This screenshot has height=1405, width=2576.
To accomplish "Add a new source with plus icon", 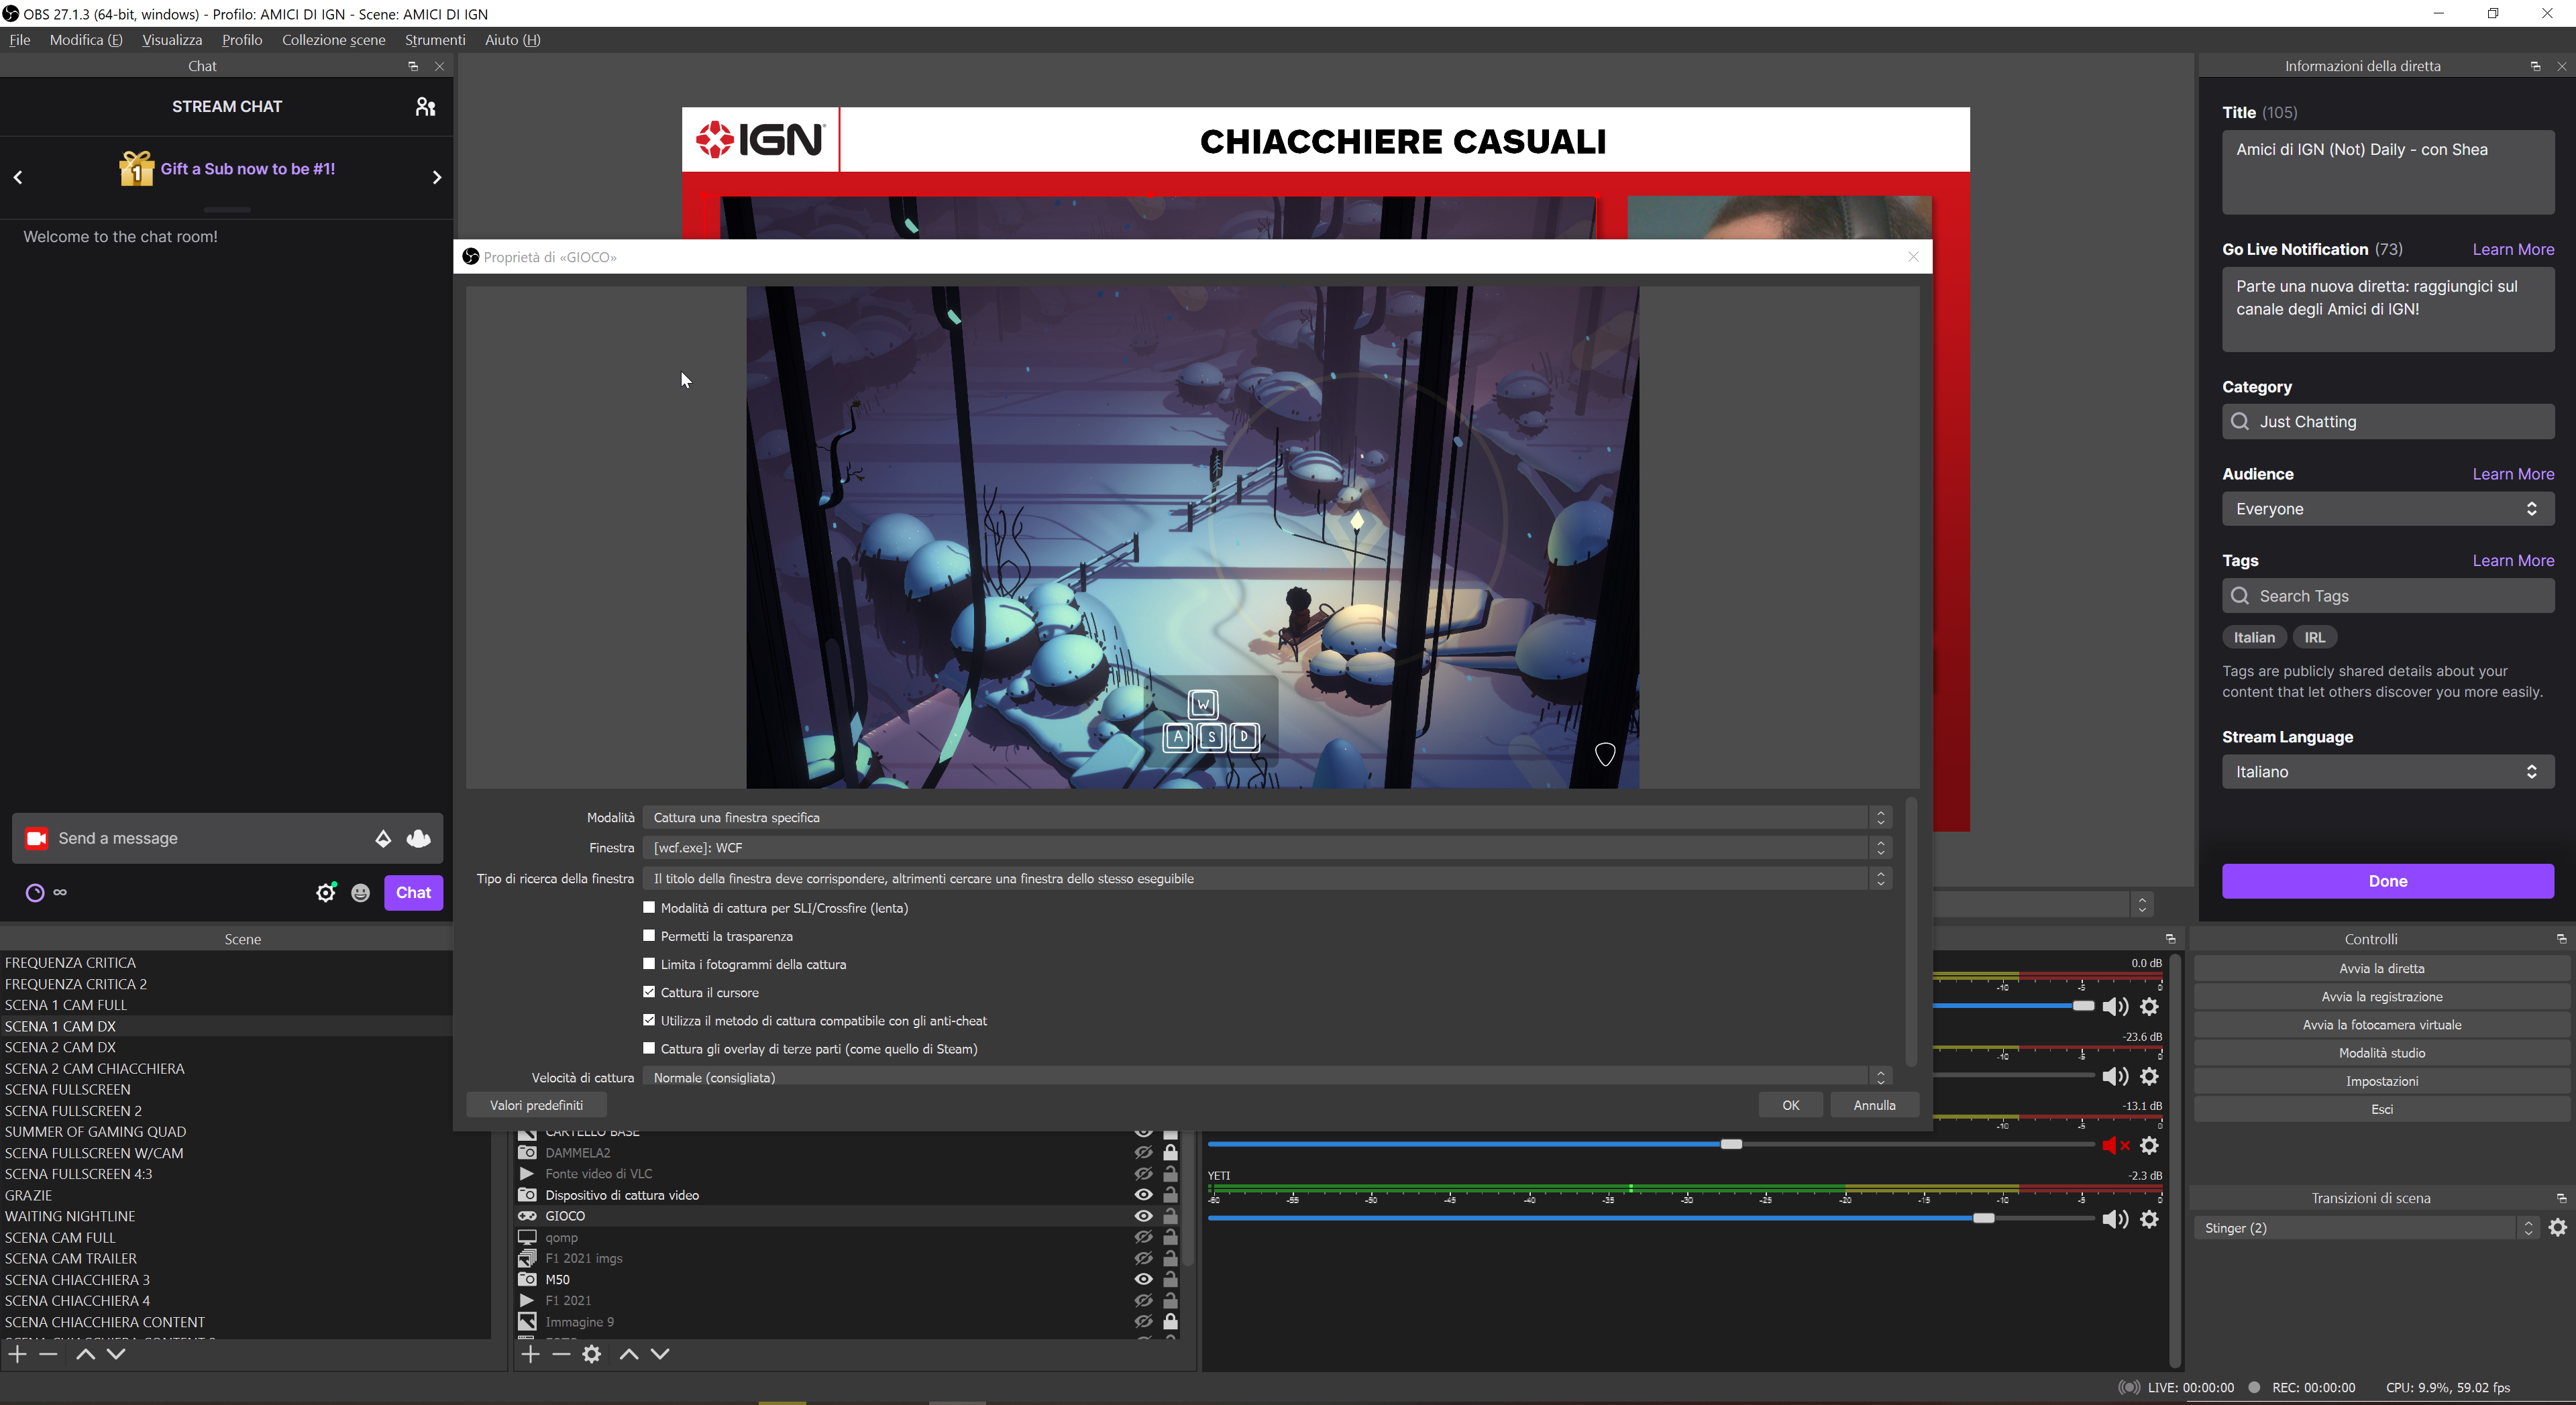I will (x=530, y=1353).
